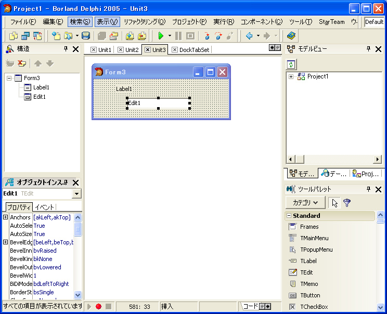
Task: Click the selection arrow in Tool Palette
Action: point(334,203)
